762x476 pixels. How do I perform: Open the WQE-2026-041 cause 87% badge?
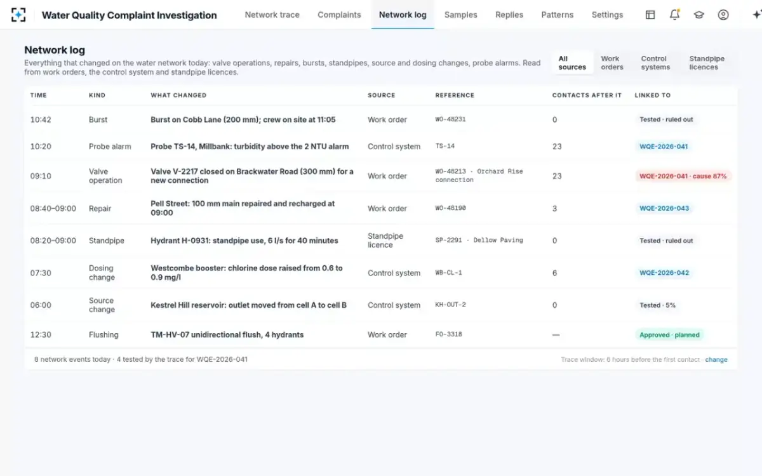(x=683, y=176)
